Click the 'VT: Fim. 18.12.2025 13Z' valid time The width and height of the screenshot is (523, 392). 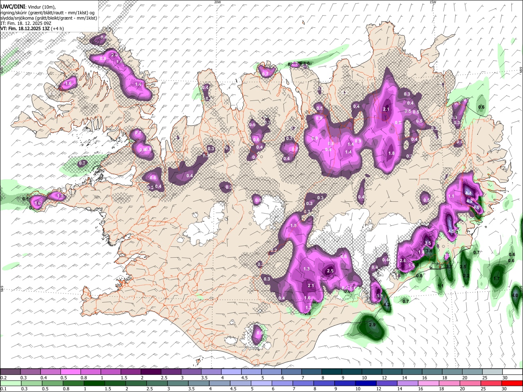25,29
